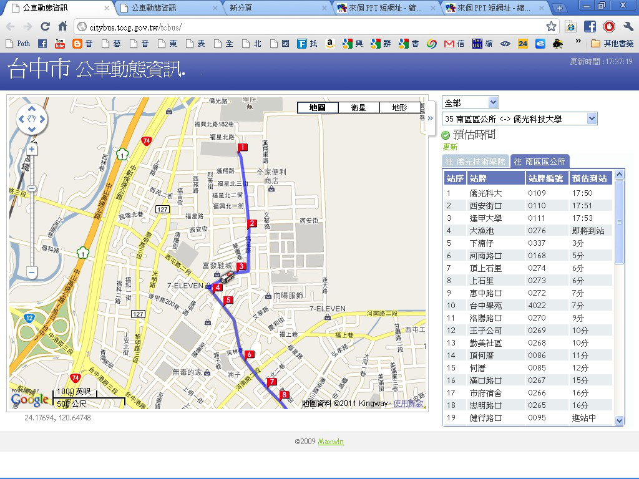Click the browser reload button
639x479 pixels.
point(45,27)
